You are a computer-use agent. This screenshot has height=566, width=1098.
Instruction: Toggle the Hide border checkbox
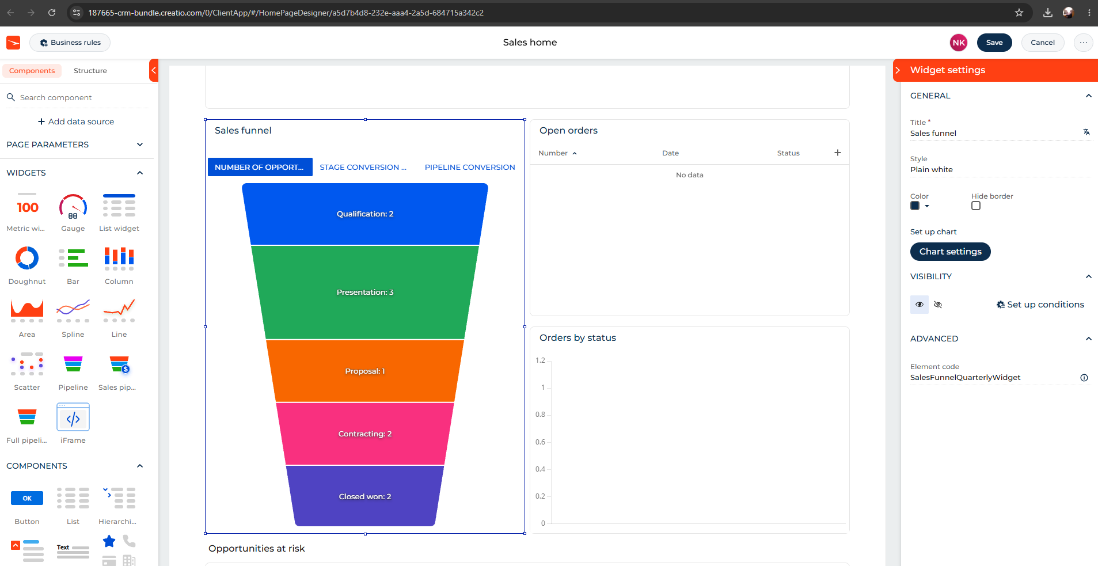pyautogui.click(x=976, y=206)
